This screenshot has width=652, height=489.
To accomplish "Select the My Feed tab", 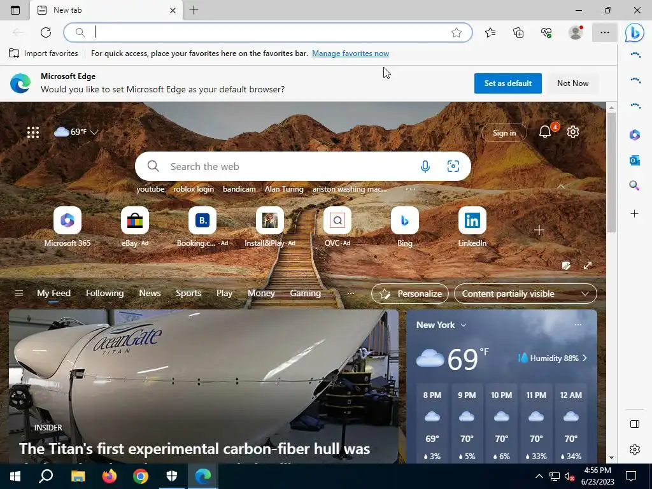I will point(53,293).
